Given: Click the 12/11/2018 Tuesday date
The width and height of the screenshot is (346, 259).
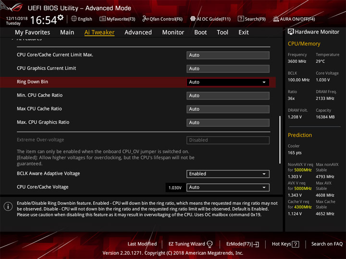Looking at the screenshot, I should (x=17, y=21).
